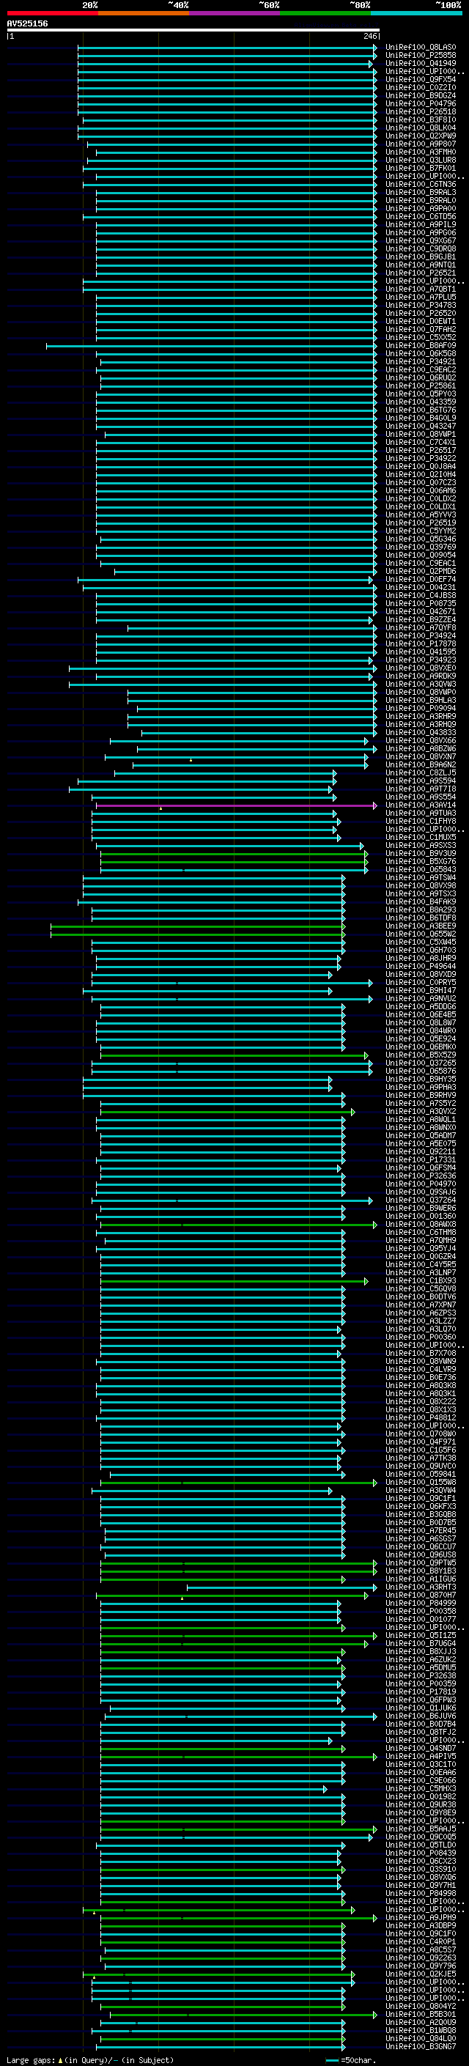
Task: Click hit label UniRef100_A8BZW6
Action: 420,749
